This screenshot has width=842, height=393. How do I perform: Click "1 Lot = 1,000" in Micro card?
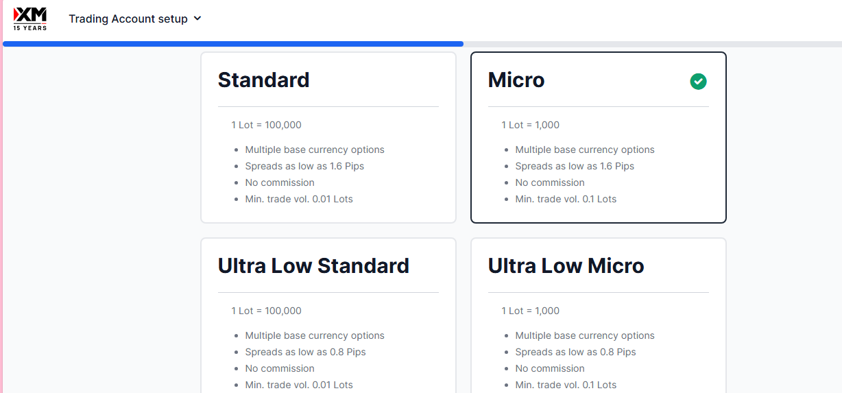tap(530, 125)
